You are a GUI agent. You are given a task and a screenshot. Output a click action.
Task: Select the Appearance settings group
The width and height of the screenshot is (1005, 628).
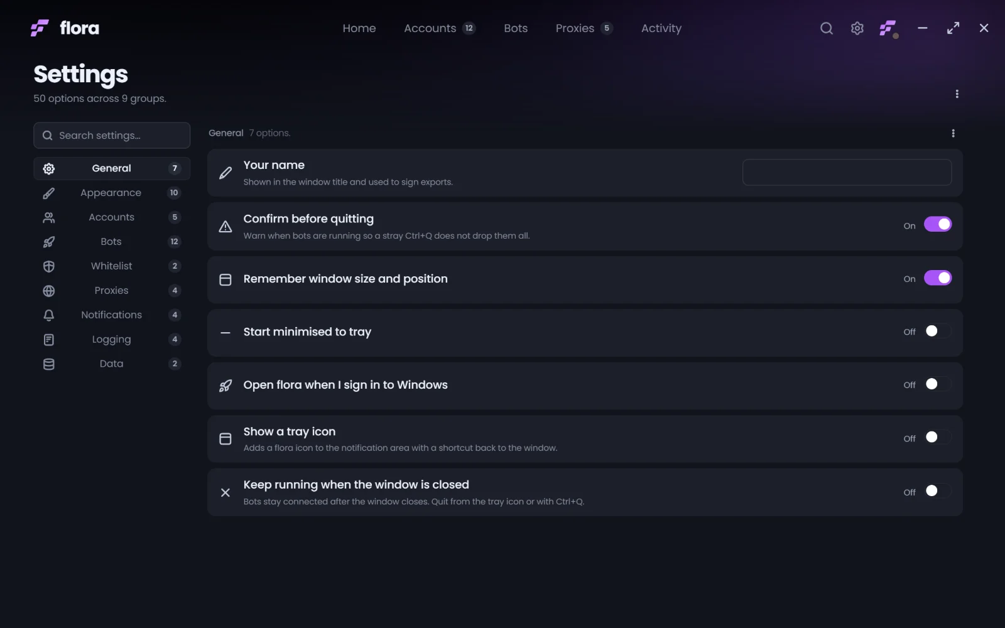tap(112, 193)
